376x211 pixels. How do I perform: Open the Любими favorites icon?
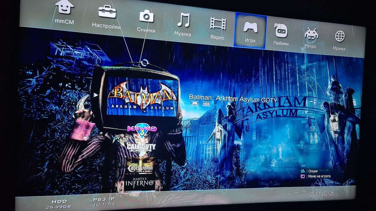280,30
